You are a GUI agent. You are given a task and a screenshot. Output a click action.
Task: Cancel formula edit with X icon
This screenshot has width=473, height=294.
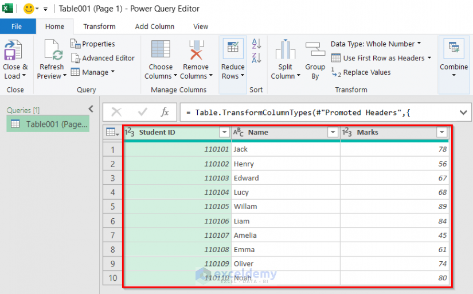[116, 113]
